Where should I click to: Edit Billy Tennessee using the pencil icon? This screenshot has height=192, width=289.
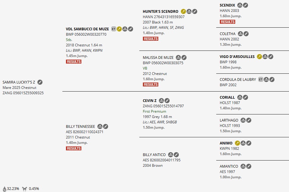(106, 127)
